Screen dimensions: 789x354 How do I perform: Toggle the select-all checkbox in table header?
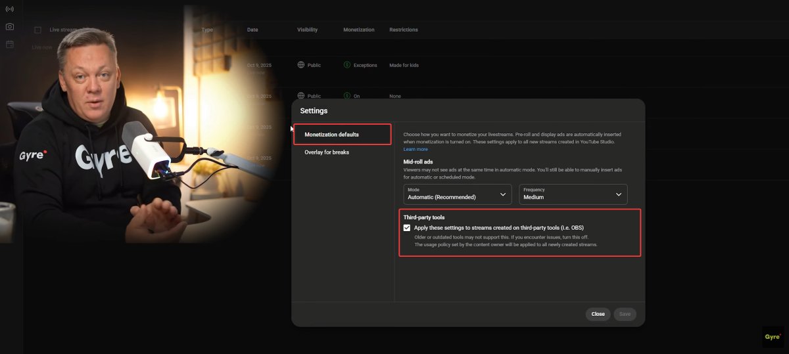tap(37, 30)
